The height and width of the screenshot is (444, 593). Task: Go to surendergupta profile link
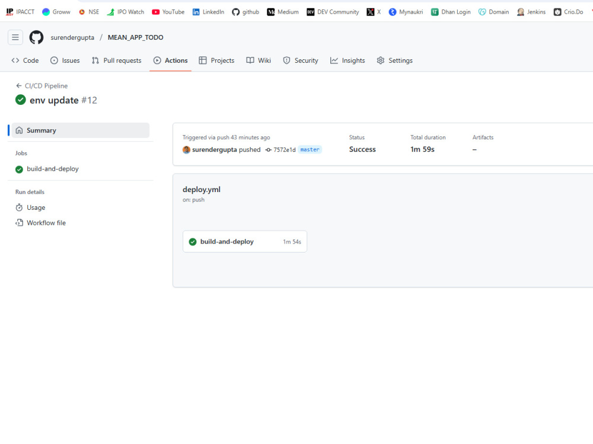[x=72, y=37]
